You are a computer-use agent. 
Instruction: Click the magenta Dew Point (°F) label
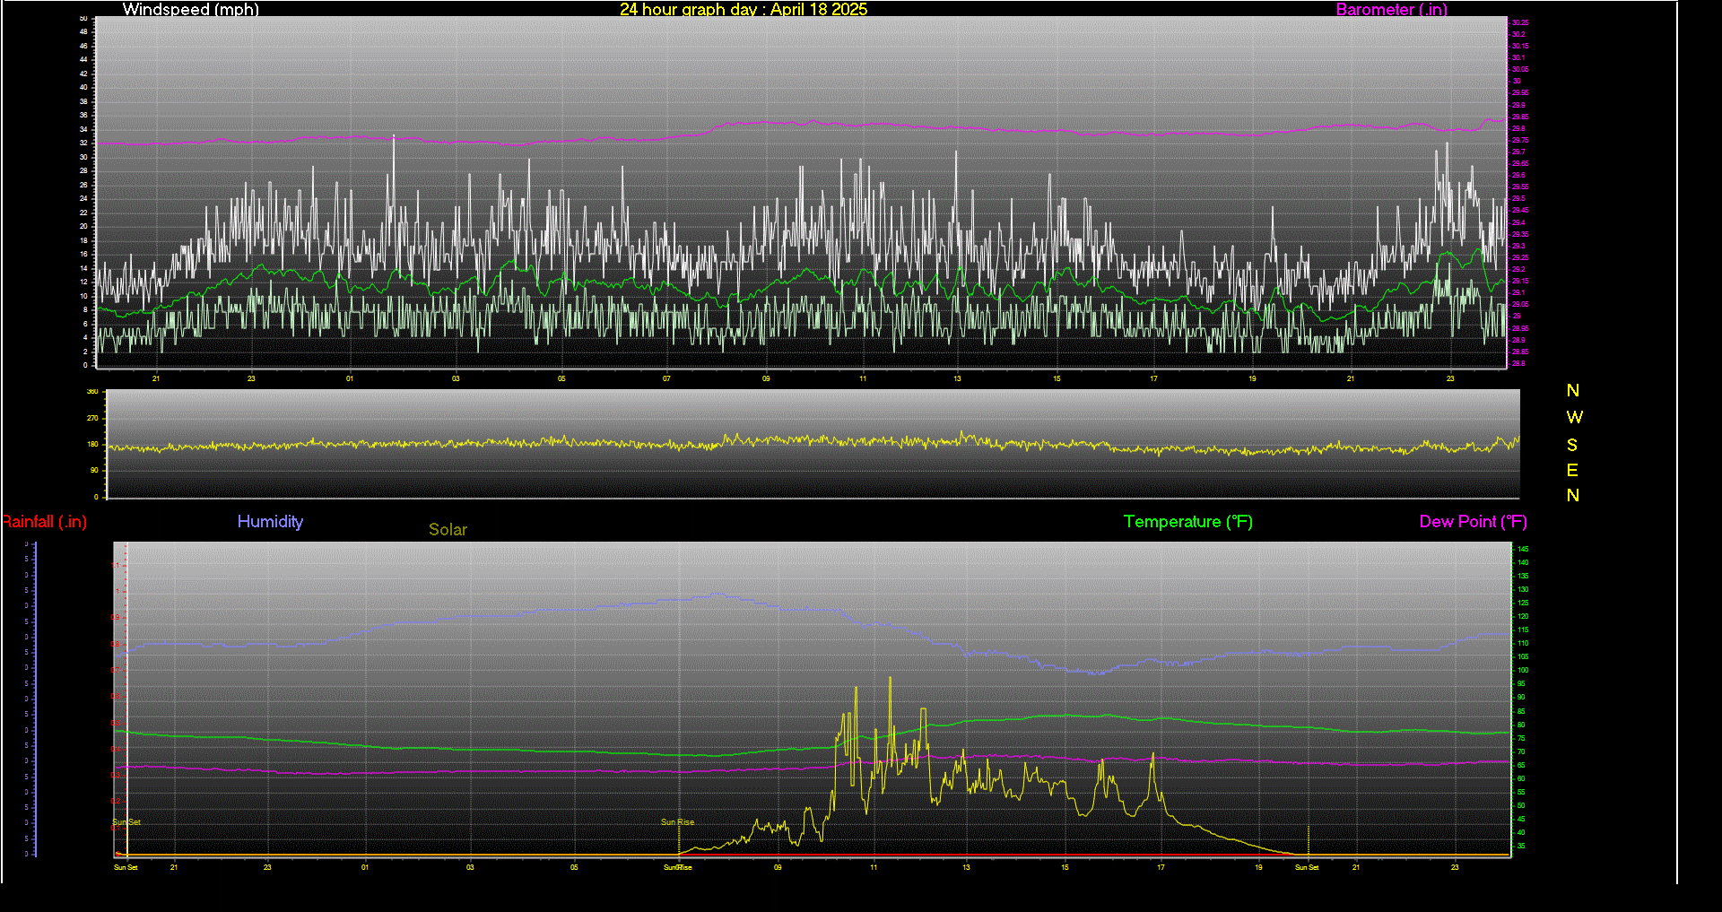point(1473,522)
